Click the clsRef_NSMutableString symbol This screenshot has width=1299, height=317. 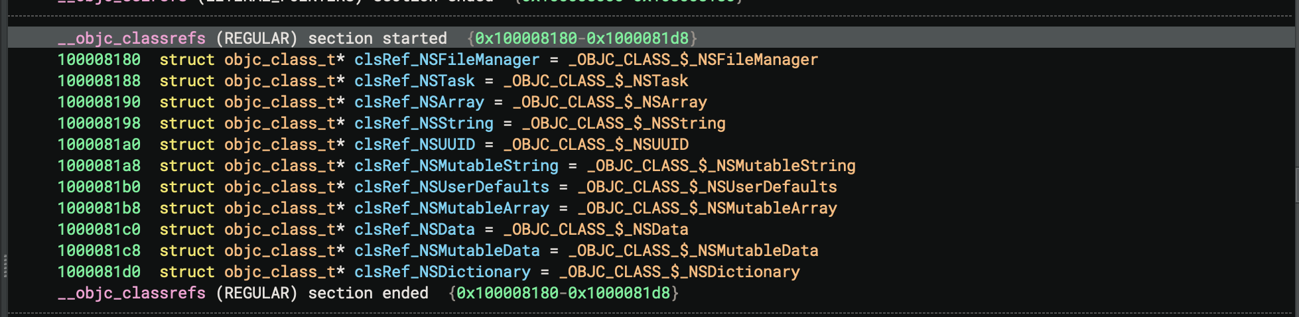(x=456, y=166)
